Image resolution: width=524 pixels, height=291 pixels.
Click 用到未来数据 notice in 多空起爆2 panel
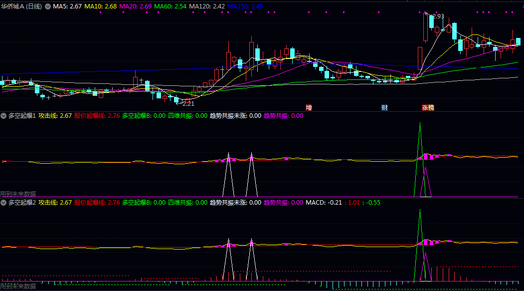click(18, 287)
